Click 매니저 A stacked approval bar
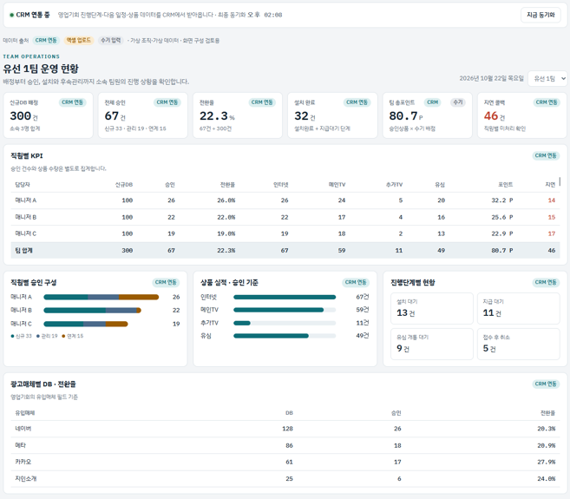 [101, 297]
